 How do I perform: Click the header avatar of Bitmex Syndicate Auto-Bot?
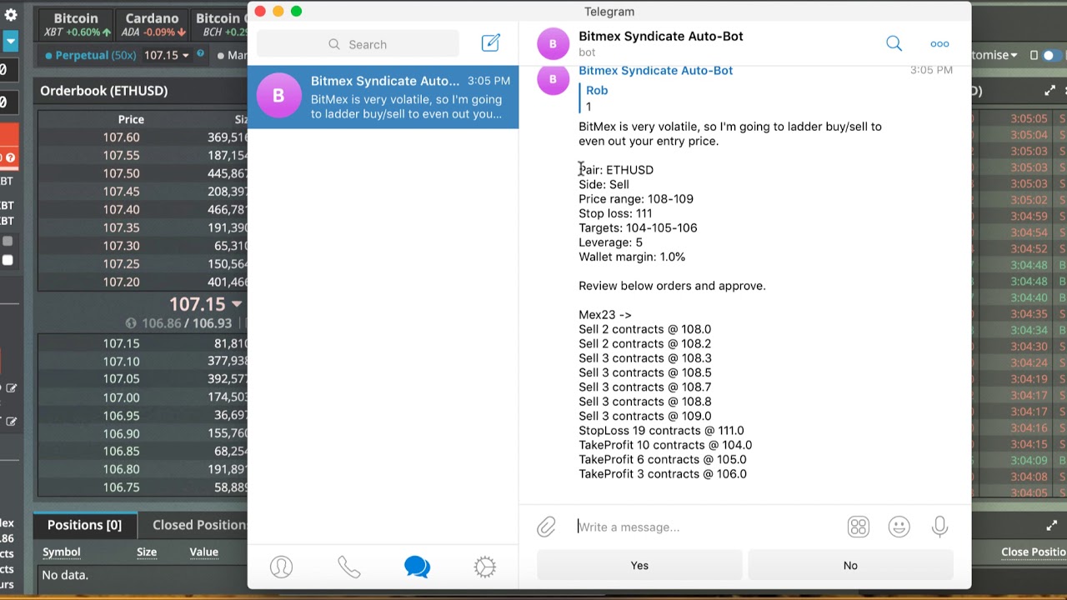coord(553,44)
